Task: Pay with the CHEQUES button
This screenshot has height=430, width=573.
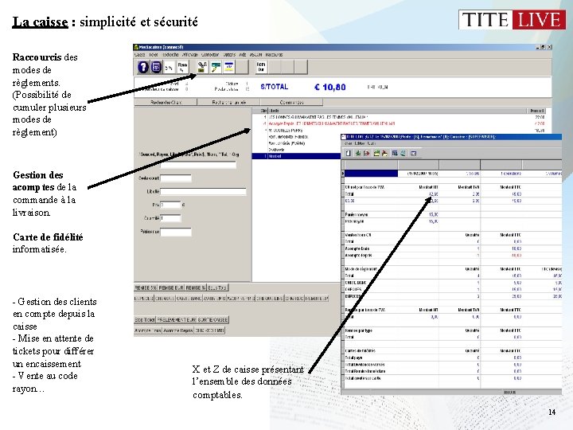Action: coord(165,299)
